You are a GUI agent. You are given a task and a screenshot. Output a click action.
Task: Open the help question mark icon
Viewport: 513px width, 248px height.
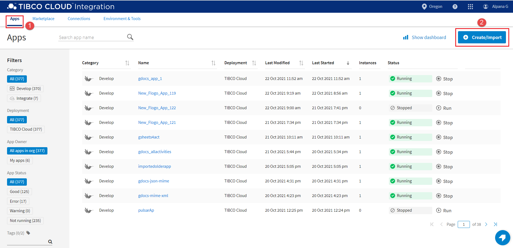455,7
